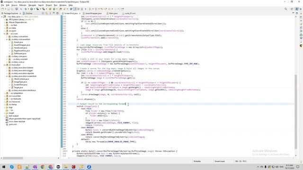Open the Search magnifier icon at top right
The height and width of the screenshot is (170, 303).
pyautogui.click(x=286, y=9)
